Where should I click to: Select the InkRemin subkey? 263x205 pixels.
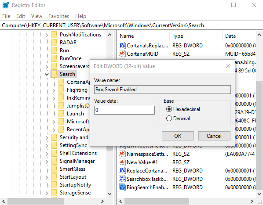pyautogui.click(x=78, y=98)
